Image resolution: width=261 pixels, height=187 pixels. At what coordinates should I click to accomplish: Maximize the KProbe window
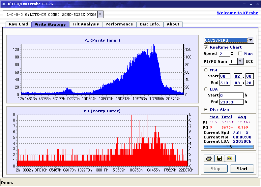click(251, 4)
